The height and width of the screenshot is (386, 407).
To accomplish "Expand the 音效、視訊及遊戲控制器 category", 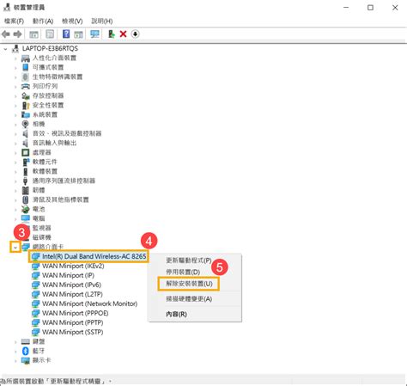I will (x=15, y=134).
